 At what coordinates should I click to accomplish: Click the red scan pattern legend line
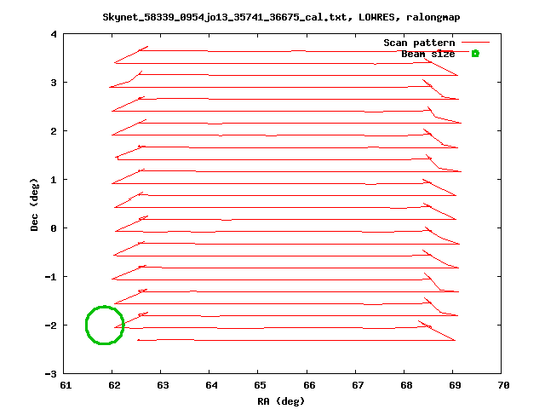475,43
